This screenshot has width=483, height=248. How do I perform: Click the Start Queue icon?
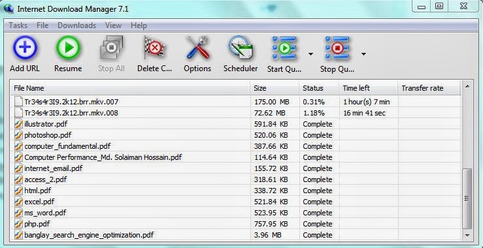click(x=284, y=48)
